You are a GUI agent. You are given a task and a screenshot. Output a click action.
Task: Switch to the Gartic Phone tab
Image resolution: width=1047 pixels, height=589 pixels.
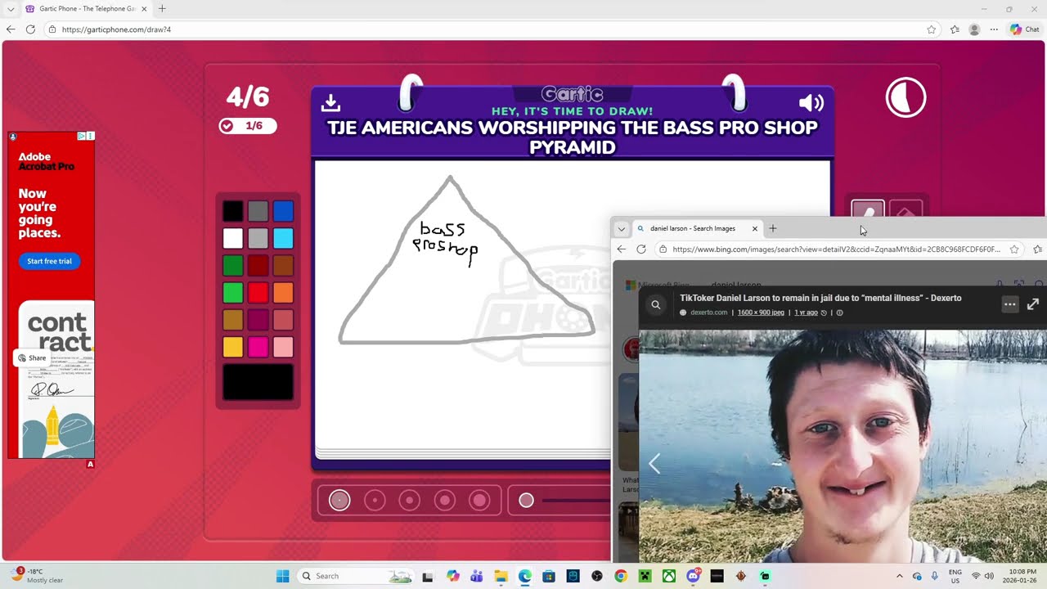pos(85,8)
